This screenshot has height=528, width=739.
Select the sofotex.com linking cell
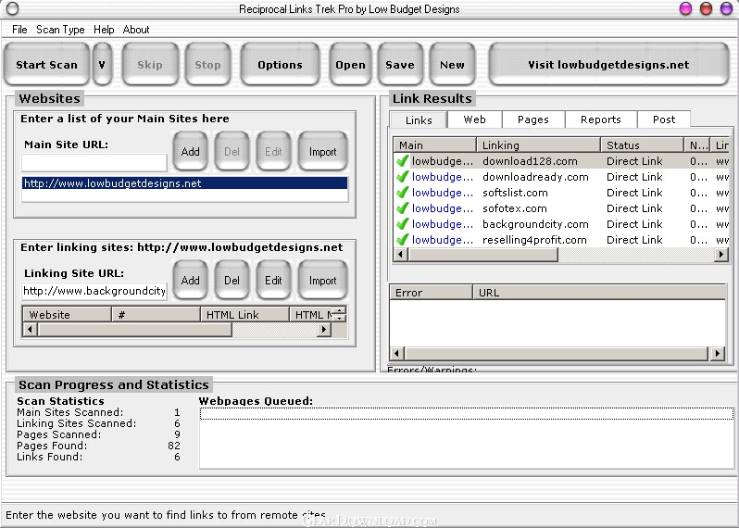point(515,208)
